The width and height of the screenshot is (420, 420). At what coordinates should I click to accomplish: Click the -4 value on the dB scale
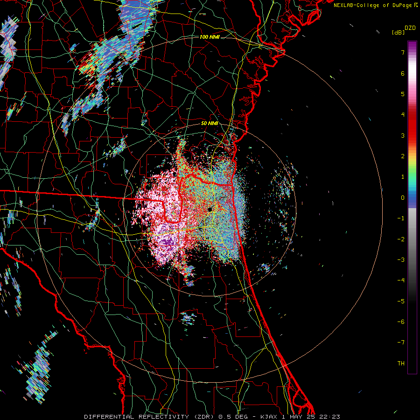pyautogui.click(x=401, y=280)
